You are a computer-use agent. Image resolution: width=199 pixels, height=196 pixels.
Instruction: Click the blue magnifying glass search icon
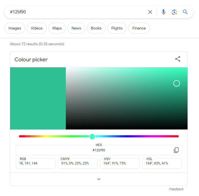click(185, 12)
